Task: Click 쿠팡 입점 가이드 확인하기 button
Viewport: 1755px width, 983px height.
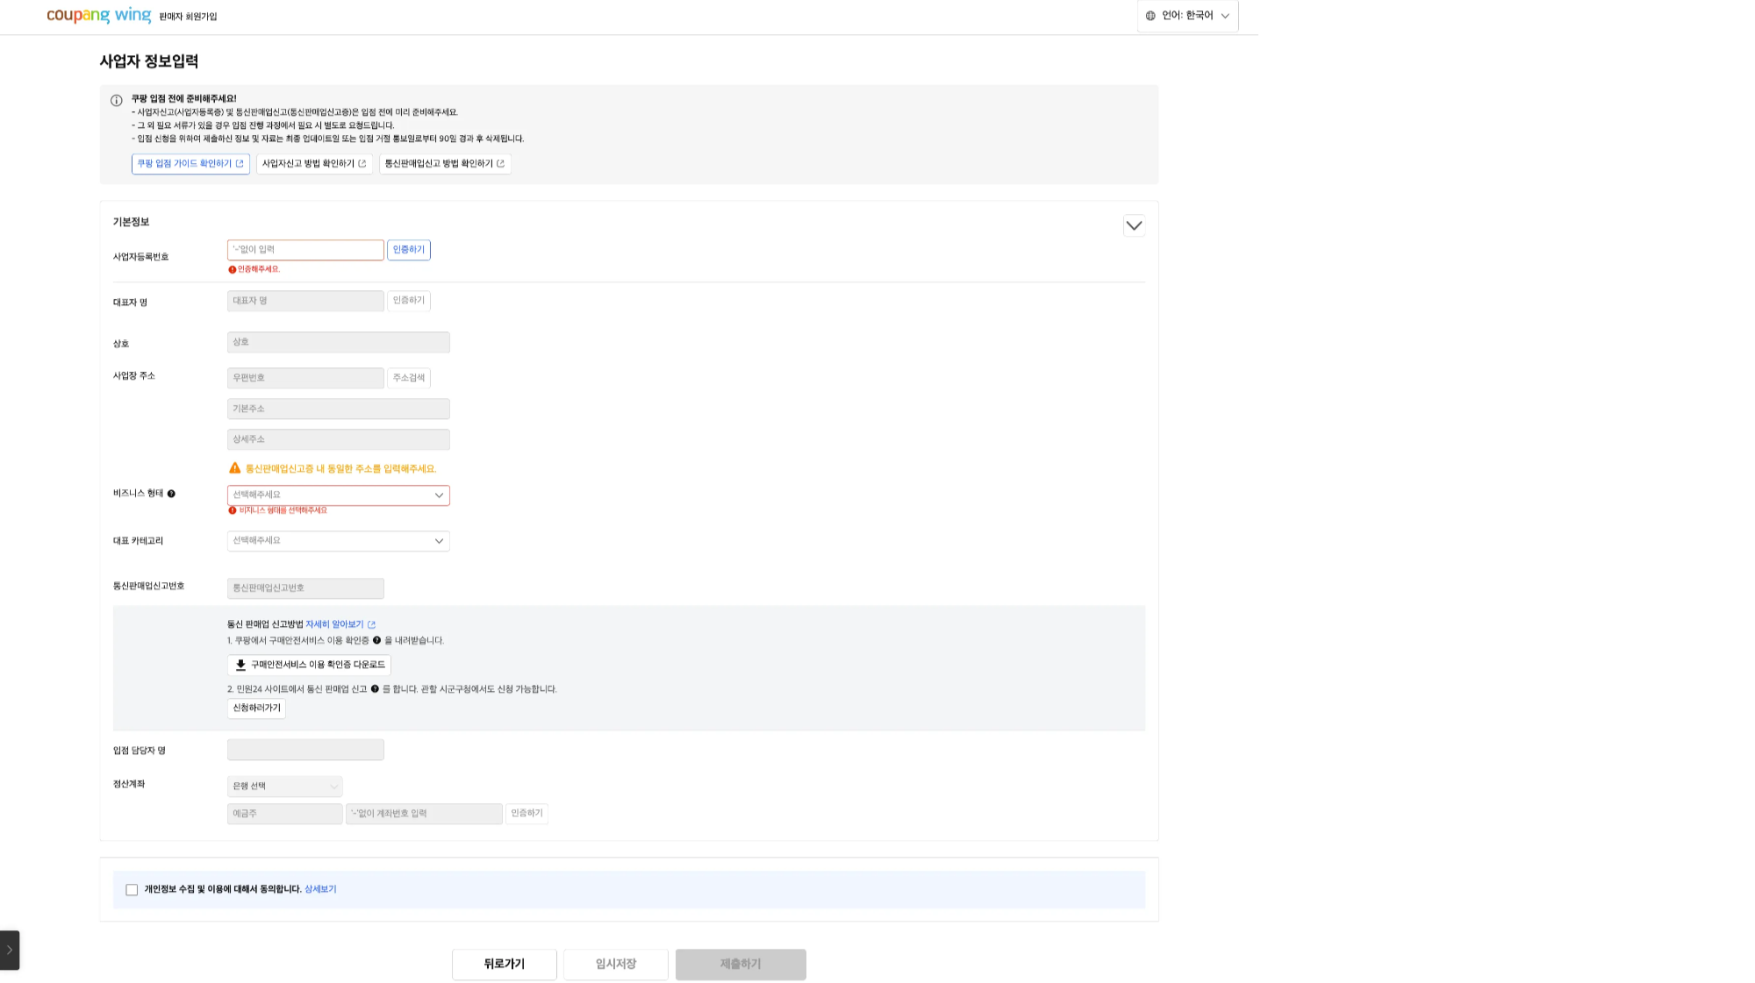Action: [x=190, y=164]
